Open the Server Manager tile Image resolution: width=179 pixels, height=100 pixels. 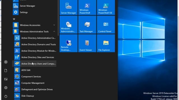point(69,7)
